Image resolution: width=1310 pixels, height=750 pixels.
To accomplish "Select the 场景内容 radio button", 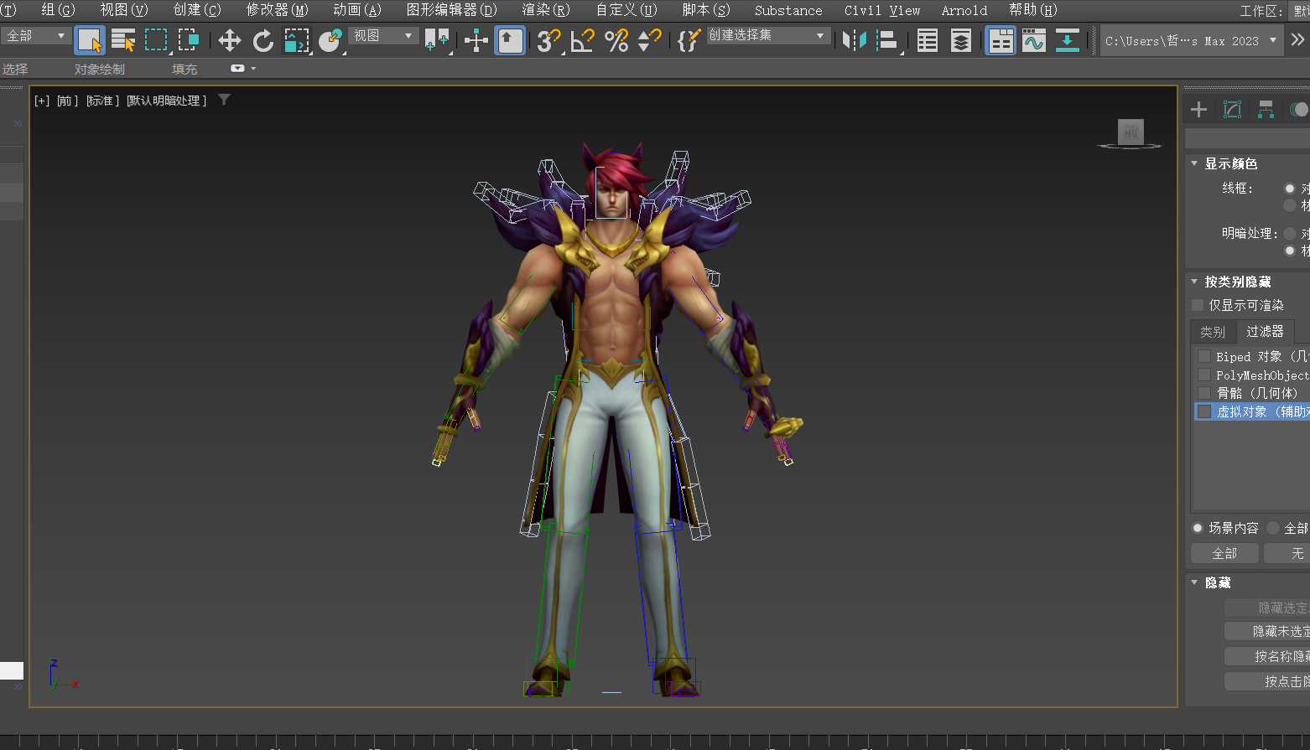I will coord(1198,528).
